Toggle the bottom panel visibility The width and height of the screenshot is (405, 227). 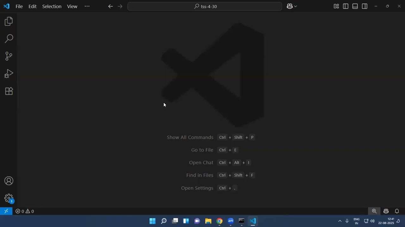coord(355,6)
